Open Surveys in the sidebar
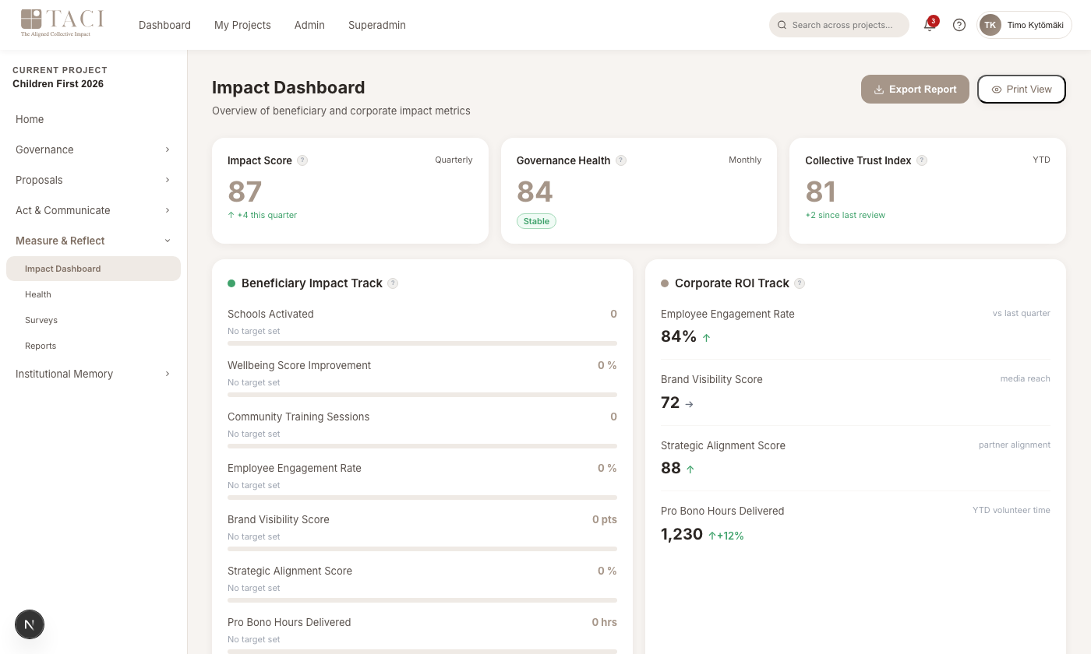 click(94, 320)
